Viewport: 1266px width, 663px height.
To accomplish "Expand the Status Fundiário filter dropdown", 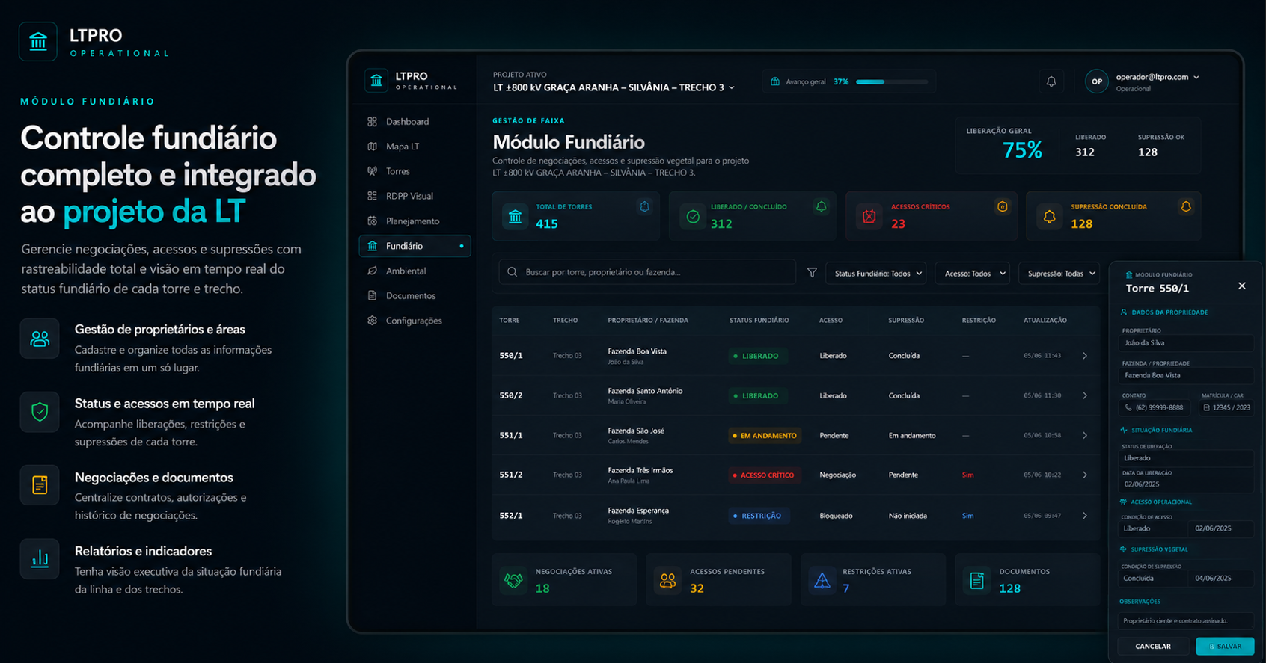I will (876, 274).
